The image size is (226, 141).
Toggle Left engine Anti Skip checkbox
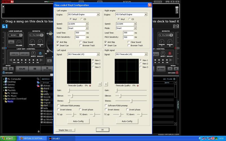point(58,42)
